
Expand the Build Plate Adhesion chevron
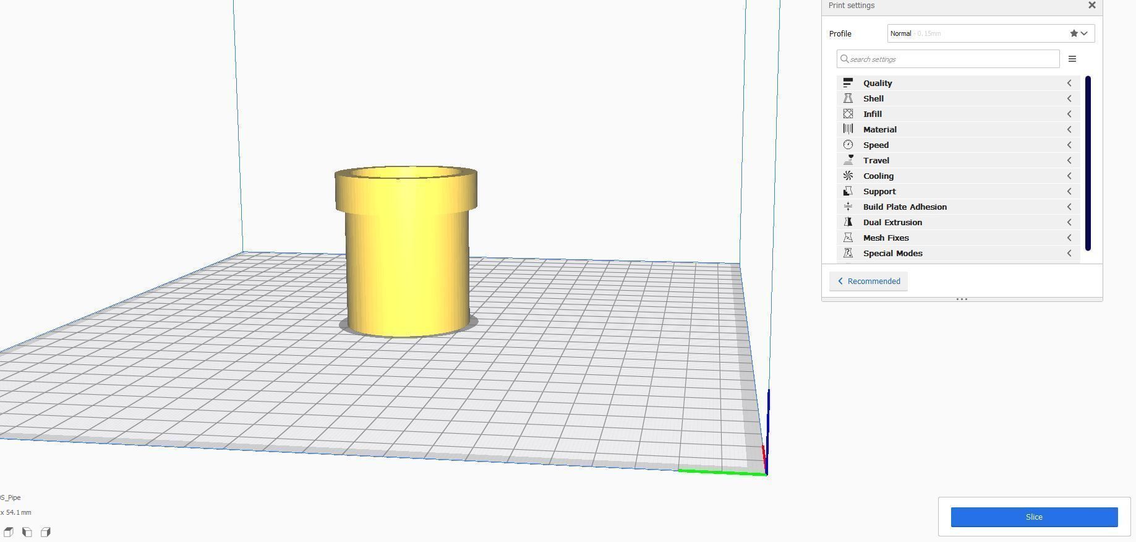(x=1069, y=207)
